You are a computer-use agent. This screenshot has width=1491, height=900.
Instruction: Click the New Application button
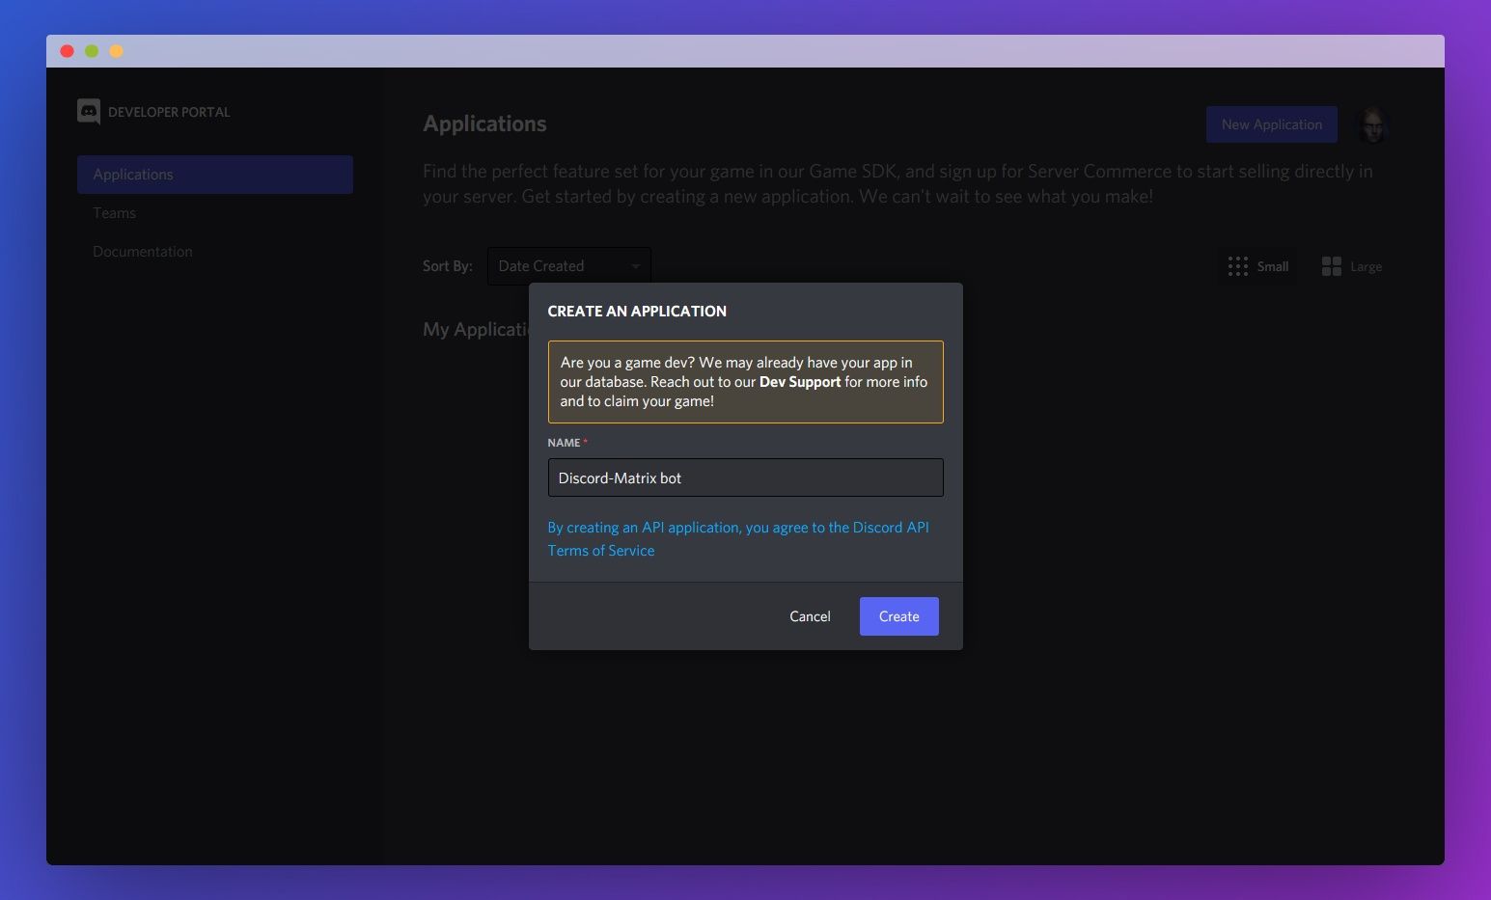coord(1272,124)
